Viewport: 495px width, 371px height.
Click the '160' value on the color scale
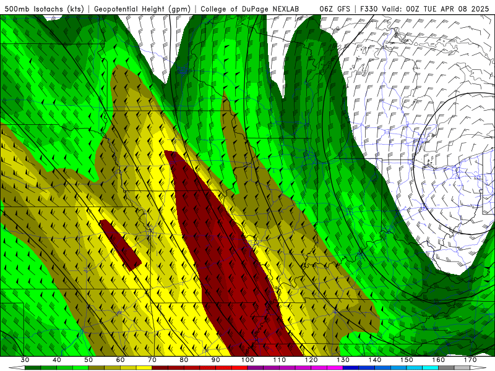click(438, 360)
